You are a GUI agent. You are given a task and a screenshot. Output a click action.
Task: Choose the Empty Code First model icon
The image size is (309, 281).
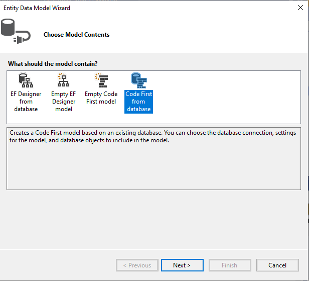[x=101, y=80]
